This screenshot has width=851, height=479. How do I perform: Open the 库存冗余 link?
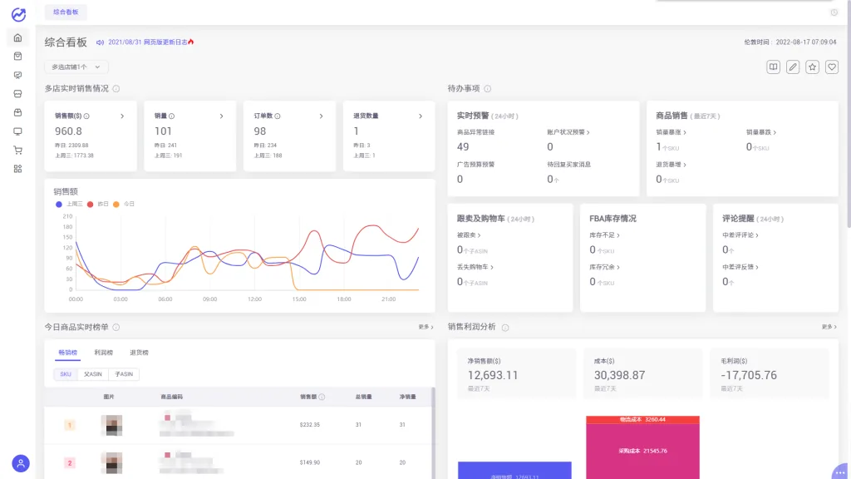tap(605, 267)
